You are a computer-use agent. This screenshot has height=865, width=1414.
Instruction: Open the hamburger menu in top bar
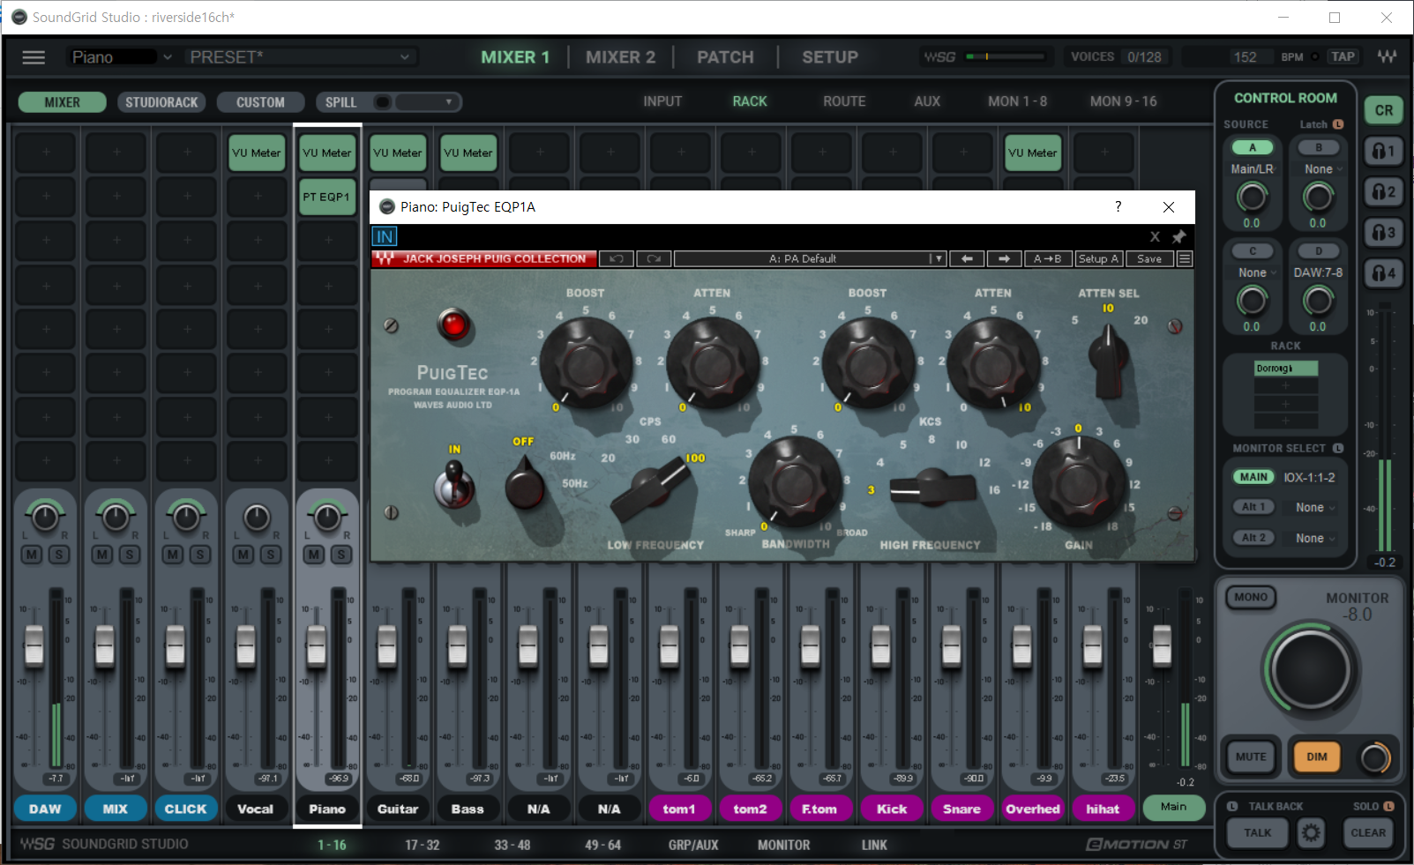(x=34, y=57)
